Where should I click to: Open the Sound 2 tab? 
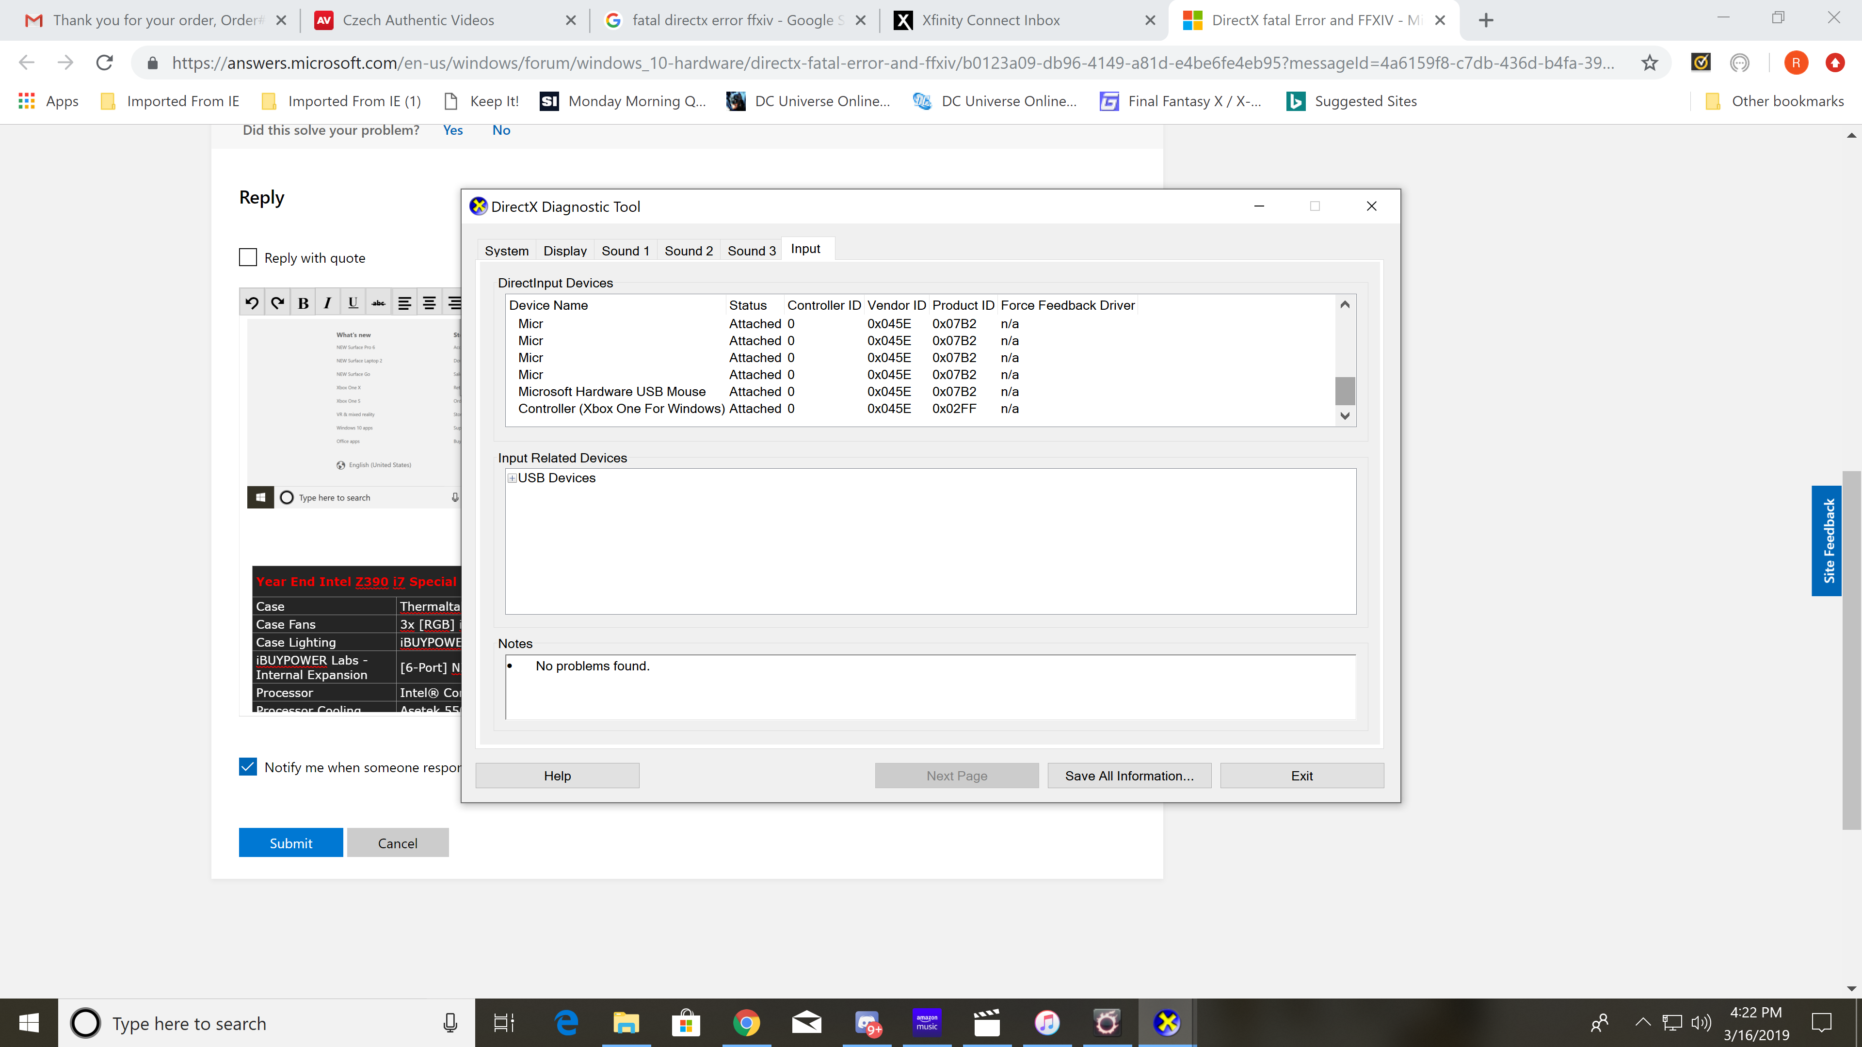click(688, 251)
